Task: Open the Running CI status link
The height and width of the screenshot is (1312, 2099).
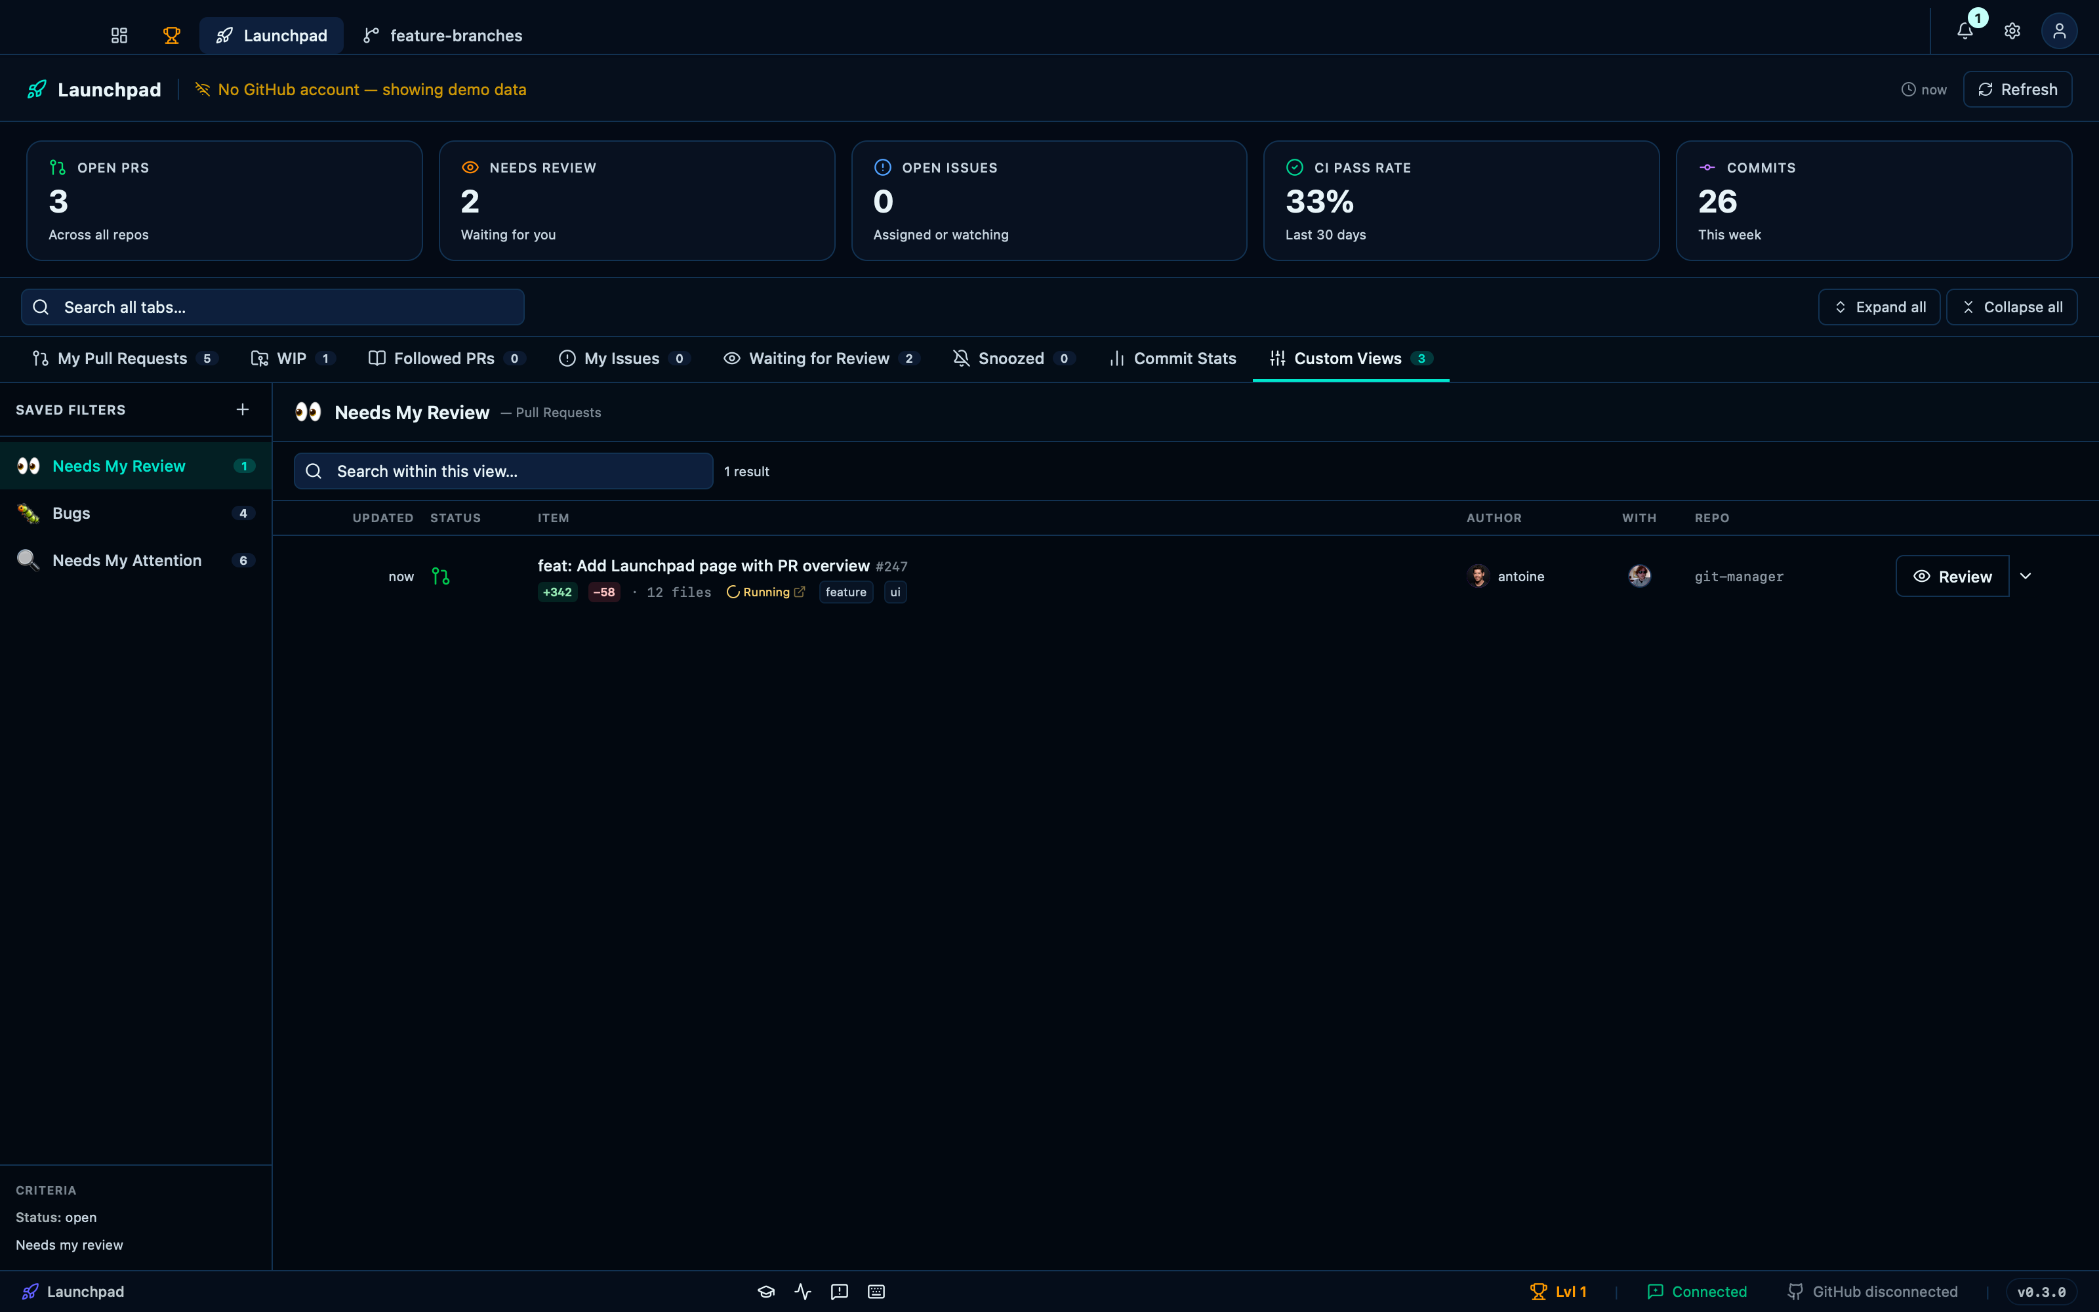Action: point(766,592)
